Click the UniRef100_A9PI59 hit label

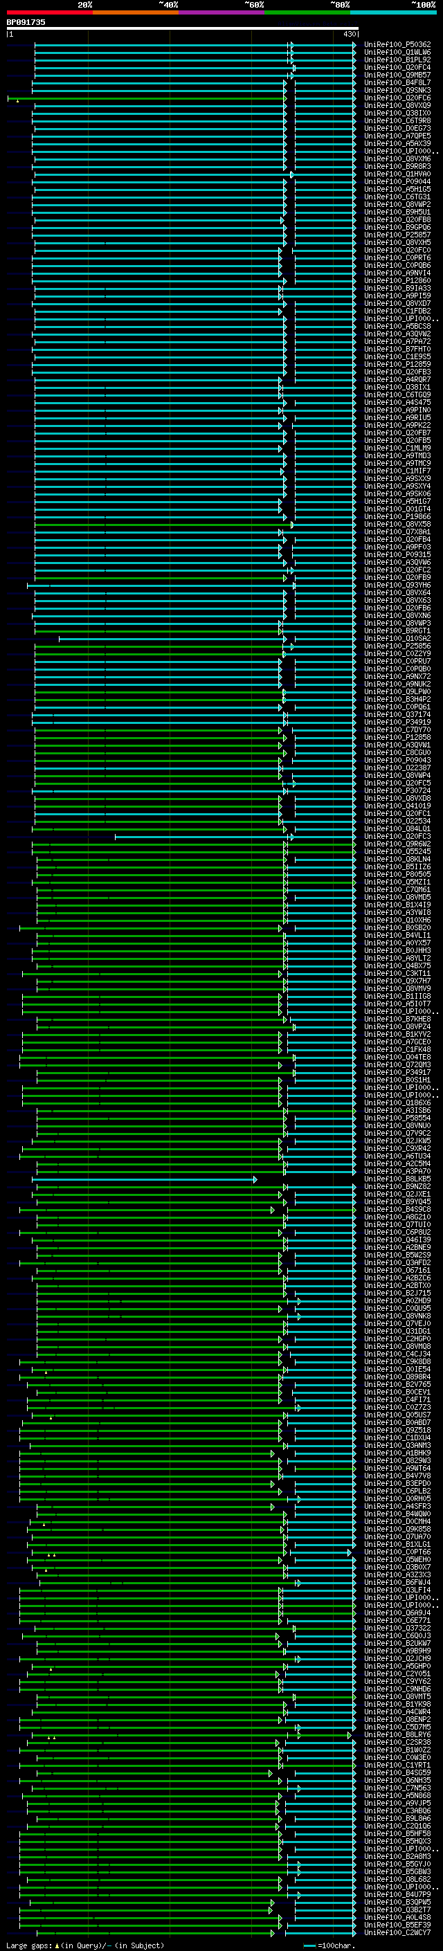click(x=397, y=296)
